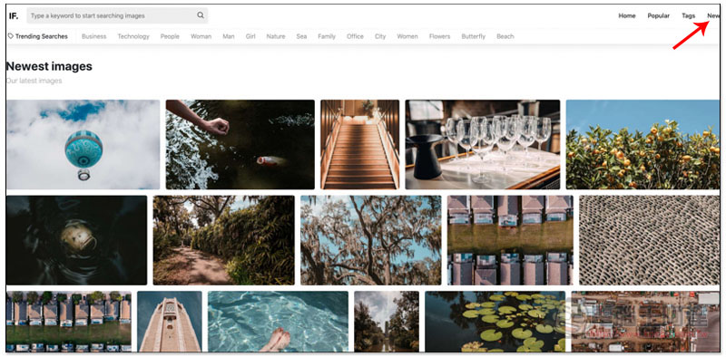Open the wooden staircase photo
Screen dimensions: 726x357
coord(359,144)
